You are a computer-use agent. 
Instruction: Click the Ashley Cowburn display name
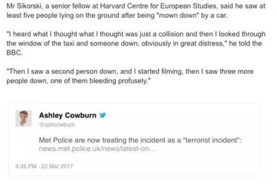coord(68,115)
